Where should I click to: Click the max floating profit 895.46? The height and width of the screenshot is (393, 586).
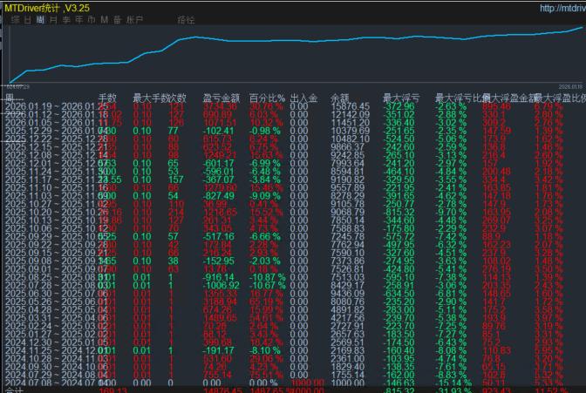click(x=496, y=106)
